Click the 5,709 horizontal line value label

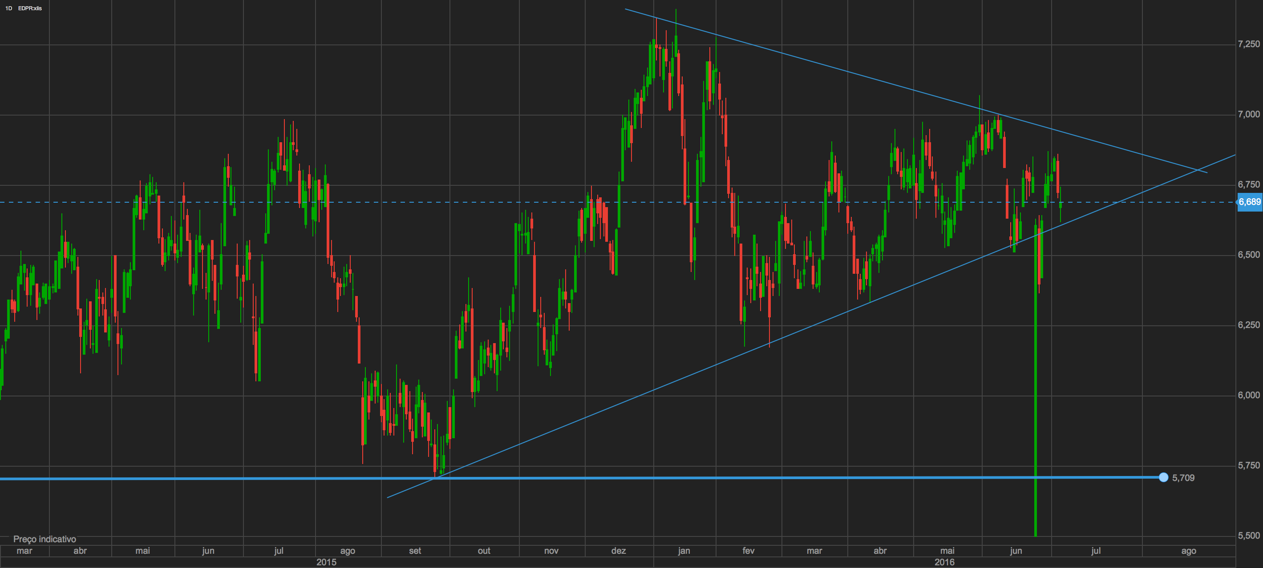click(x=1183, y=478)
